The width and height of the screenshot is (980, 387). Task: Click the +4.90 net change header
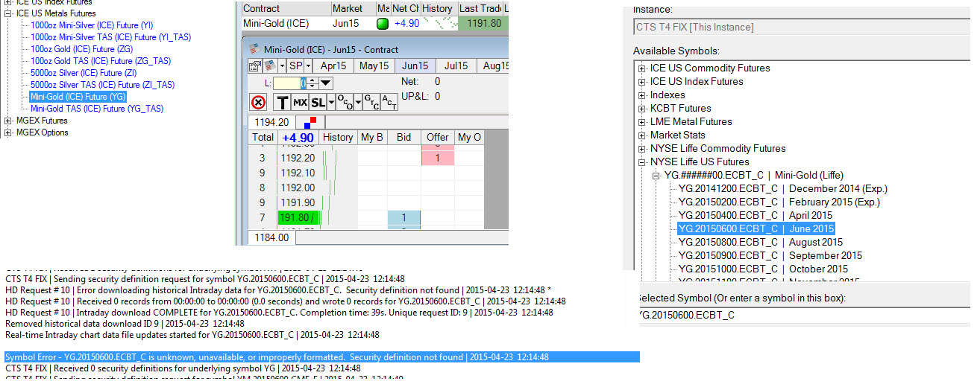(298, 137)
